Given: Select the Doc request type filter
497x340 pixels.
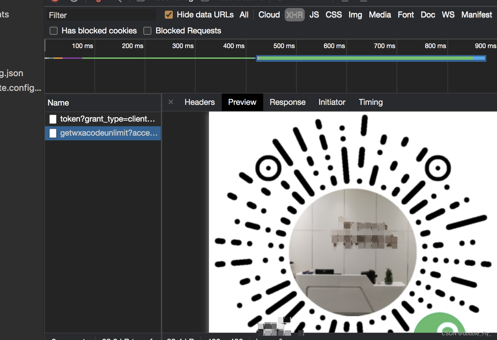Looking at the screenshot, I should tap(428, 15).
